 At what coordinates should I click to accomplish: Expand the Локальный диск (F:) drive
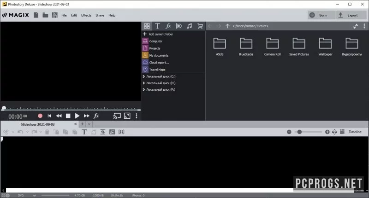(x=143, y=90)
